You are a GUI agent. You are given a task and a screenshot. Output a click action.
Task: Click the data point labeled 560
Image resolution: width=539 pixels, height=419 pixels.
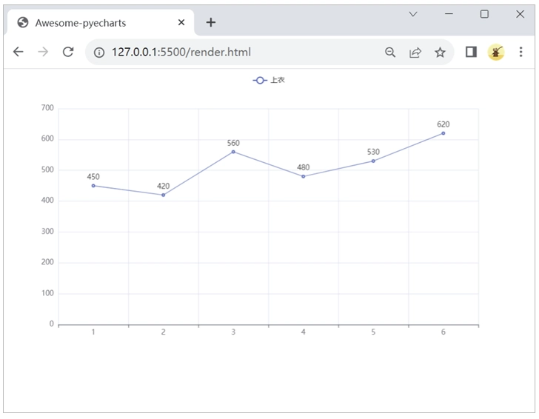[x=233, y=152]
